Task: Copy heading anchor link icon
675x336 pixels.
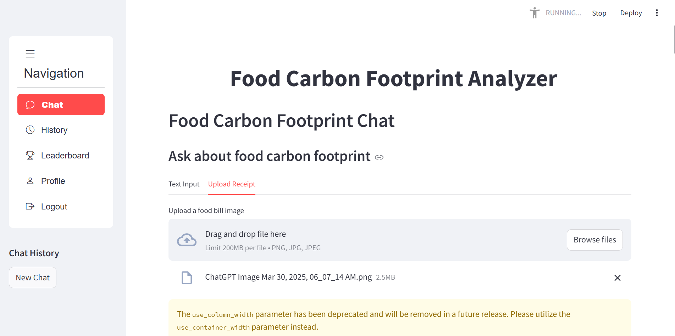Action: tap(379, 157)
